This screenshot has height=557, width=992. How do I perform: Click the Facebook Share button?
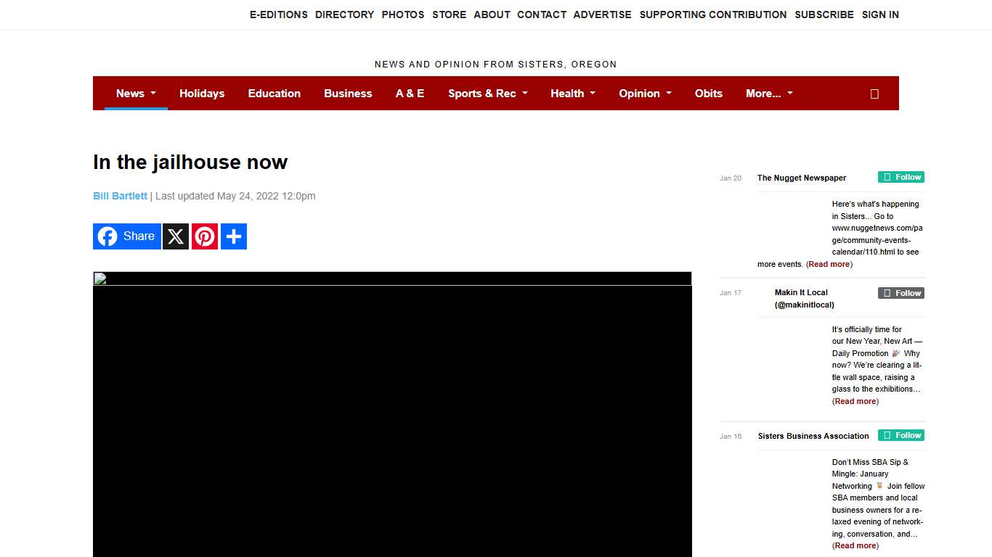click(127, 236)
